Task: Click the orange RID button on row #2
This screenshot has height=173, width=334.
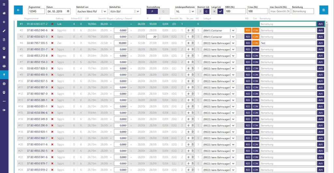Action: (x=248, y=30)
